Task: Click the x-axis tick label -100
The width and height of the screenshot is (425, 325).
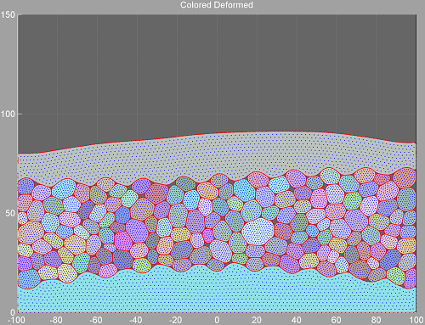Action: pos(17,320)
